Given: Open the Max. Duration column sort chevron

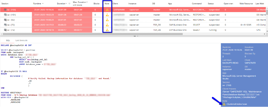Looking at the screenshot, I should [x=87, y=2].
